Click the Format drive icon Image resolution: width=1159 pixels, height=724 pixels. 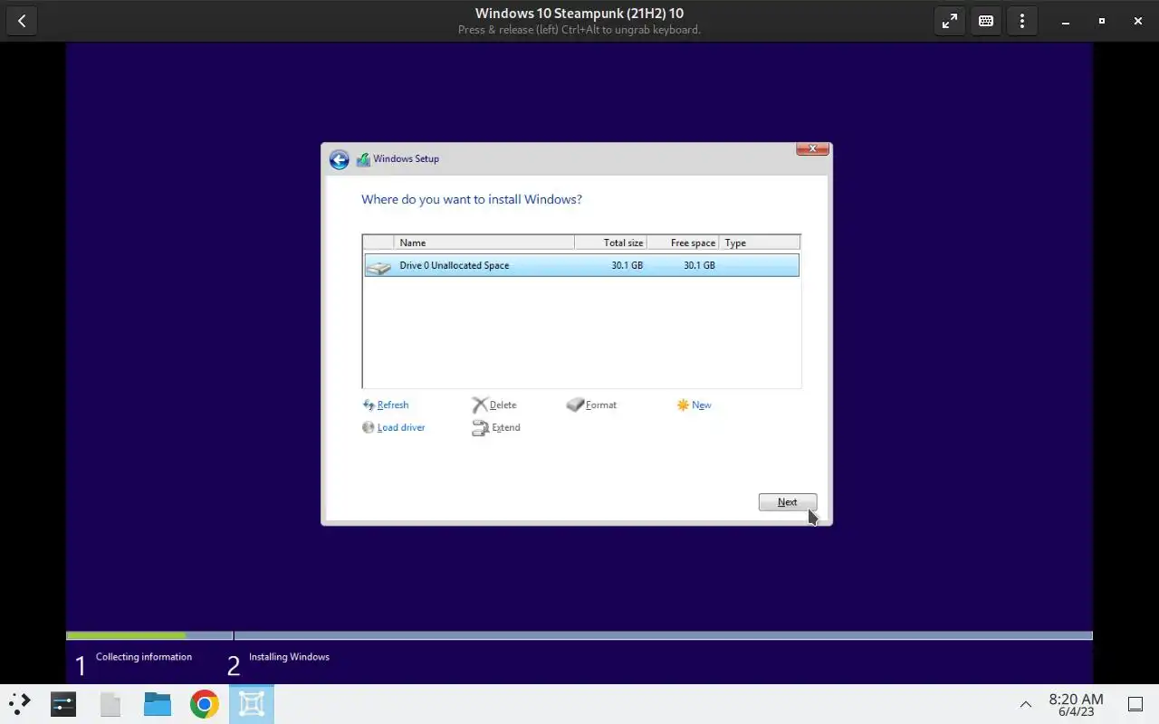click(575, 405)
